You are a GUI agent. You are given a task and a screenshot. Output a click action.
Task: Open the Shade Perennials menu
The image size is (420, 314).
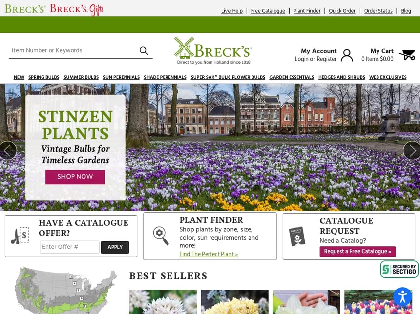[165, 77]
